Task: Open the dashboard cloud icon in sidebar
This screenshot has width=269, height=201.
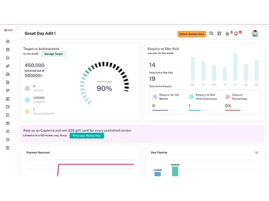Action: [8, 41]
